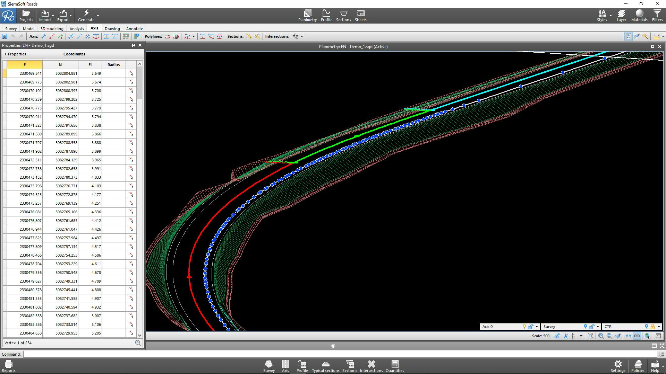Switch to the 3D modeling tab
The height and width of the screenshot is (374, 666).
[52, 29]
